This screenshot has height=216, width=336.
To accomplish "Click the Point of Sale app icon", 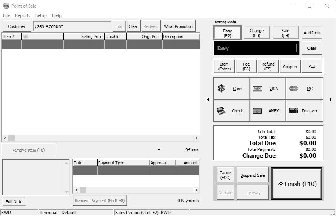I will 6,6.
